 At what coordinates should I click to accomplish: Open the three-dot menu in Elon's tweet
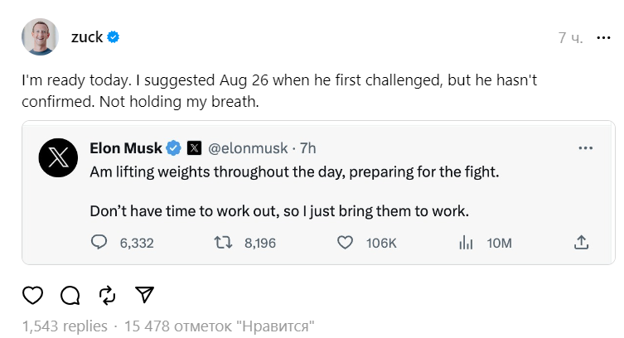(x=585, y=148)
